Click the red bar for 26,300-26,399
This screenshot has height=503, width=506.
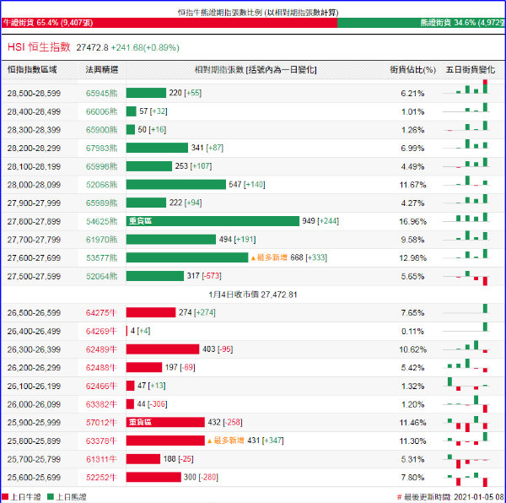163,349
